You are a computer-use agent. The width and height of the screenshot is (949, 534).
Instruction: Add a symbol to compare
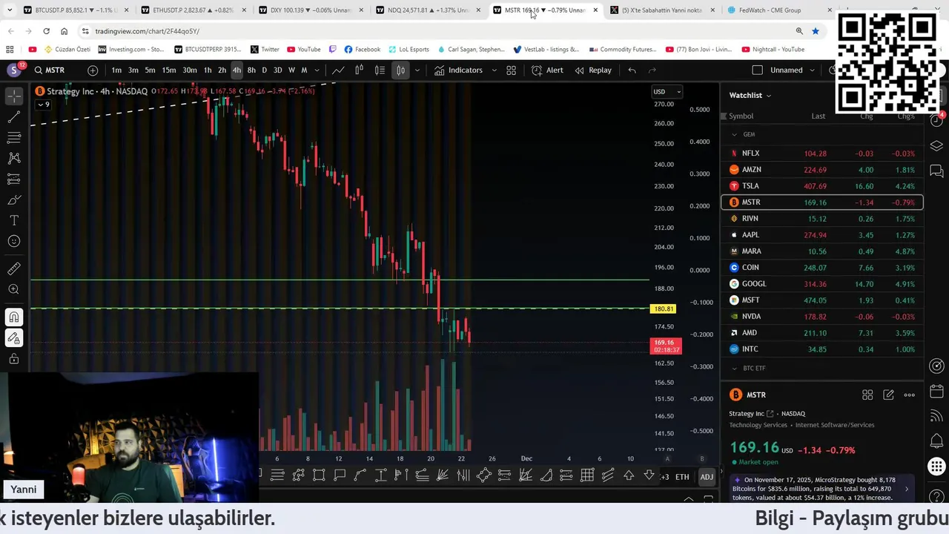tap(93, 70)
